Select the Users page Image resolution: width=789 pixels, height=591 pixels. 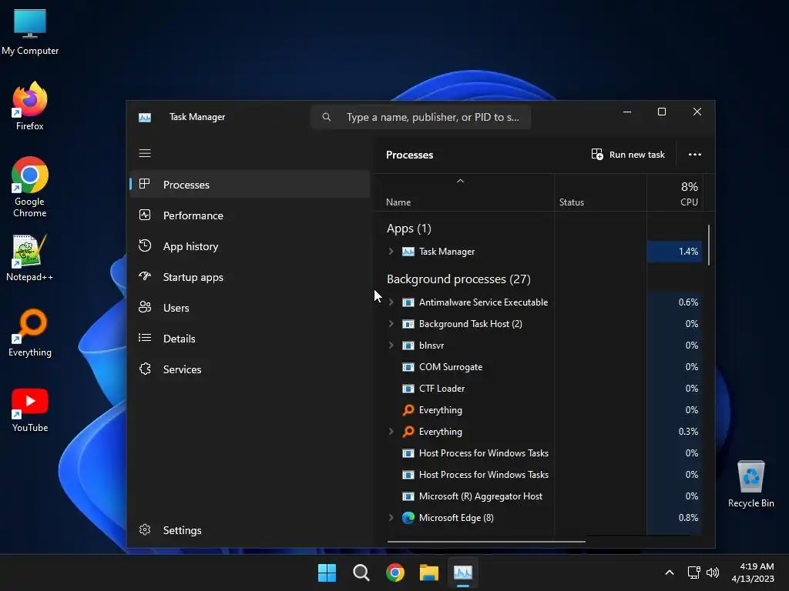(x=250, y=308)
